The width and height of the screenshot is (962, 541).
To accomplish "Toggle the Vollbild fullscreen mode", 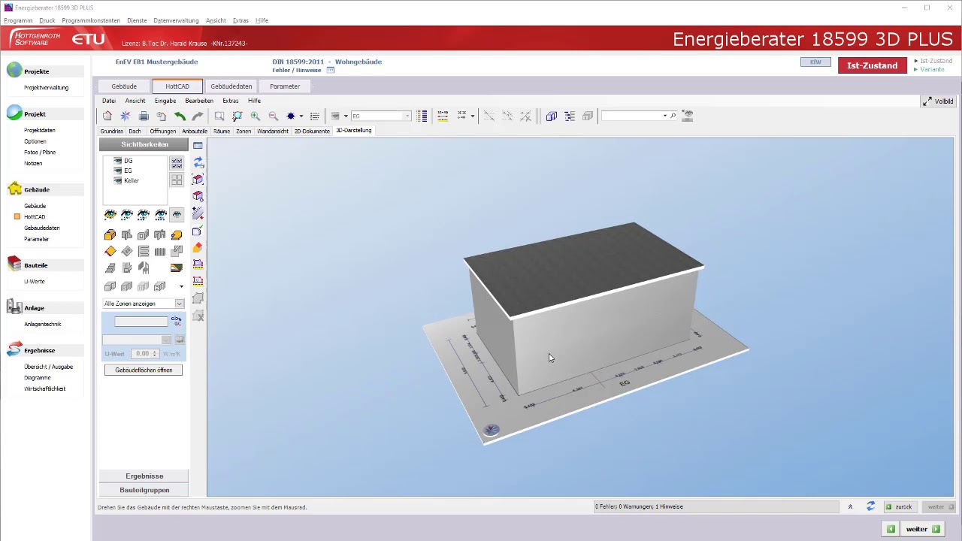I will coord(938,101).
